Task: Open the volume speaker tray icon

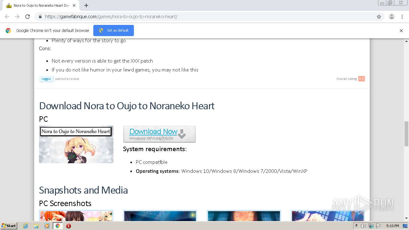Action: click(x=363, y=226)
